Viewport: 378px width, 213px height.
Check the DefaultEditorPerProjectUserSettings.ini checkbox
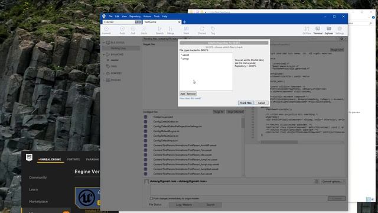(145, 126)
